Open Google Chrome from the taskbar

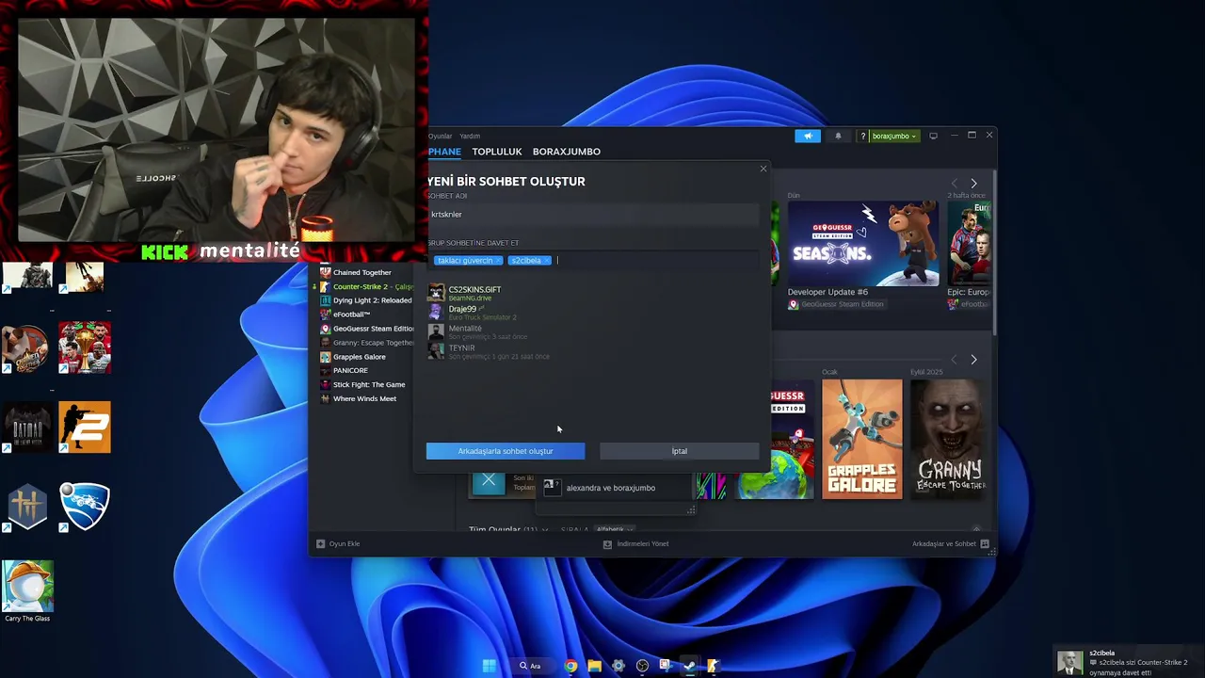pos(571,666)
